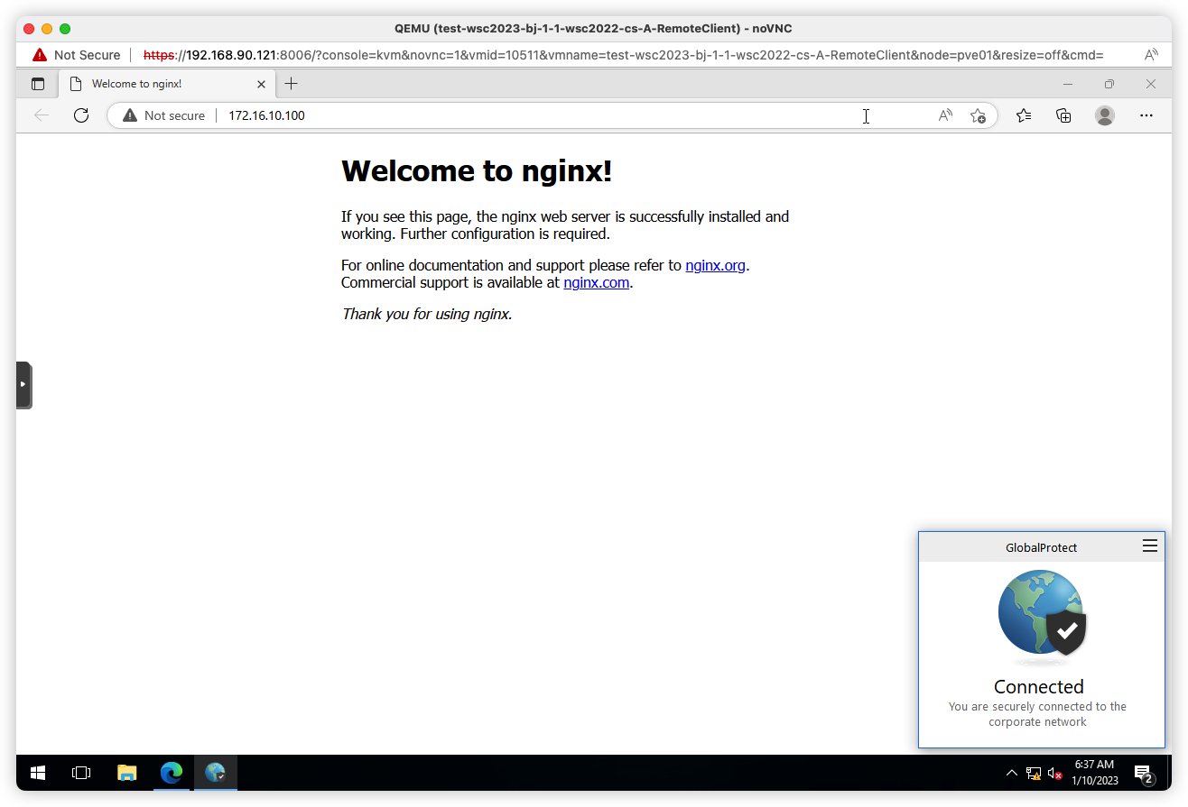Screen dimensions: 1188x807
Task: Click the address bar showing 172.16.10.100
Action: pos(542,115)
